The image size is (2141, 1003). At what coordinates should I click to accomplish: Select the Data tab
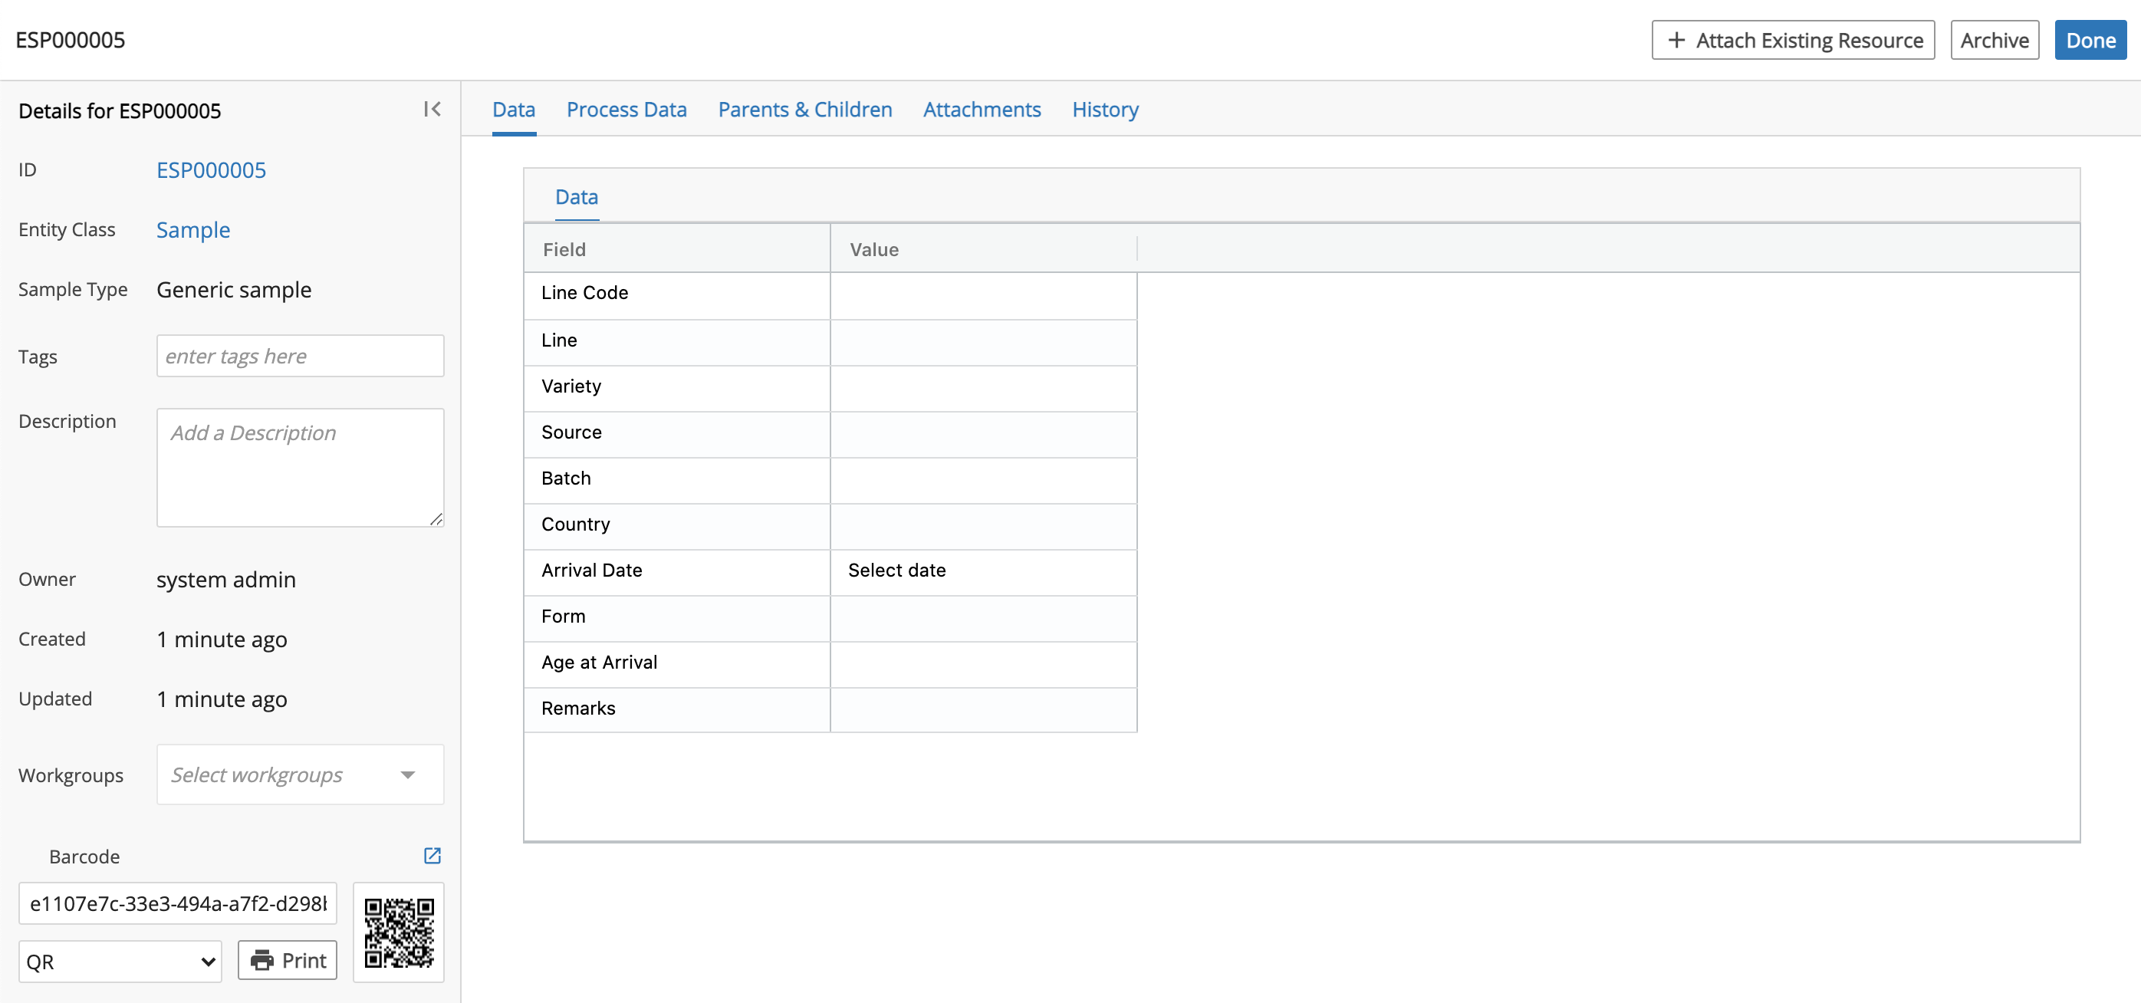(x=515, y=109)
